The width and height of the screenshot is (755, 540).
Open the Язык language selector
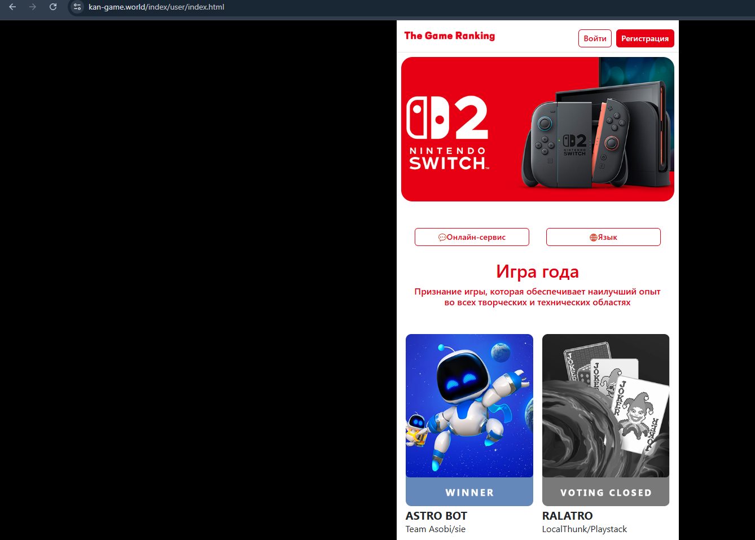click(x=603, y=237)
